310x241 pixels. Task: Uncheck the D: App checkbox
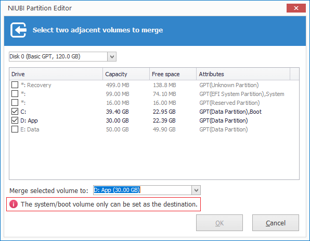15,121
